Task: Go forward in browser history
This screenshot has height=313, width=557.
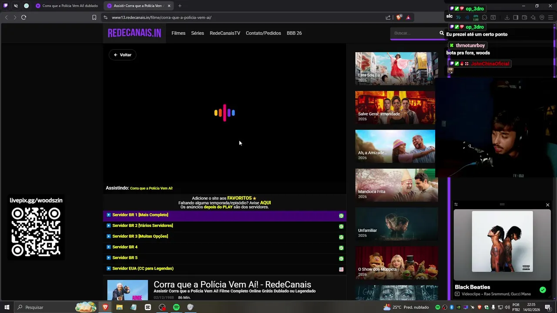Action: (15, 17)
